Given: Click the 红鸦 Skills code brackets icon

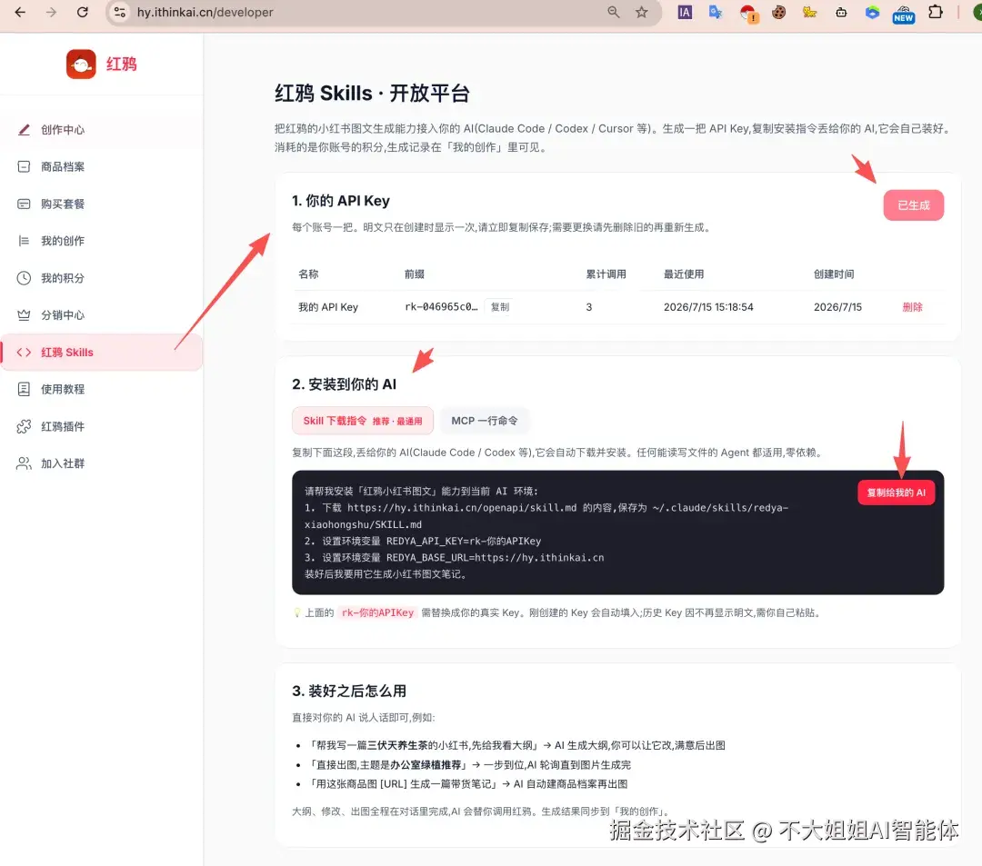Looking at the screenshot, I should tap(24, 353).
